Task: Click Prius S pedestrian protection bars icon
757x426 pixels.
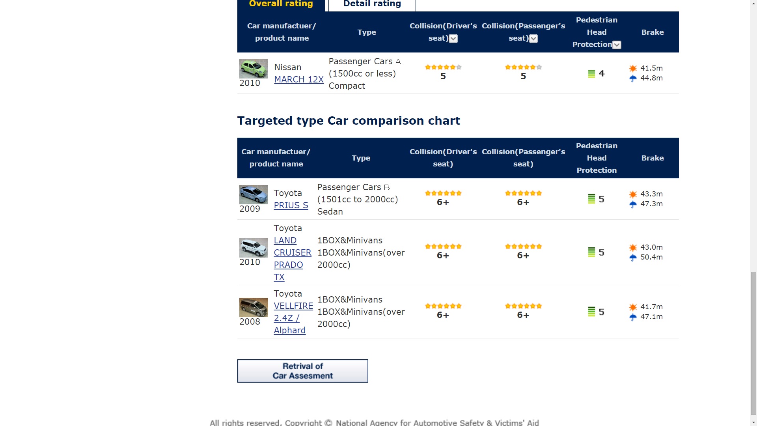Action: (591, 199)
